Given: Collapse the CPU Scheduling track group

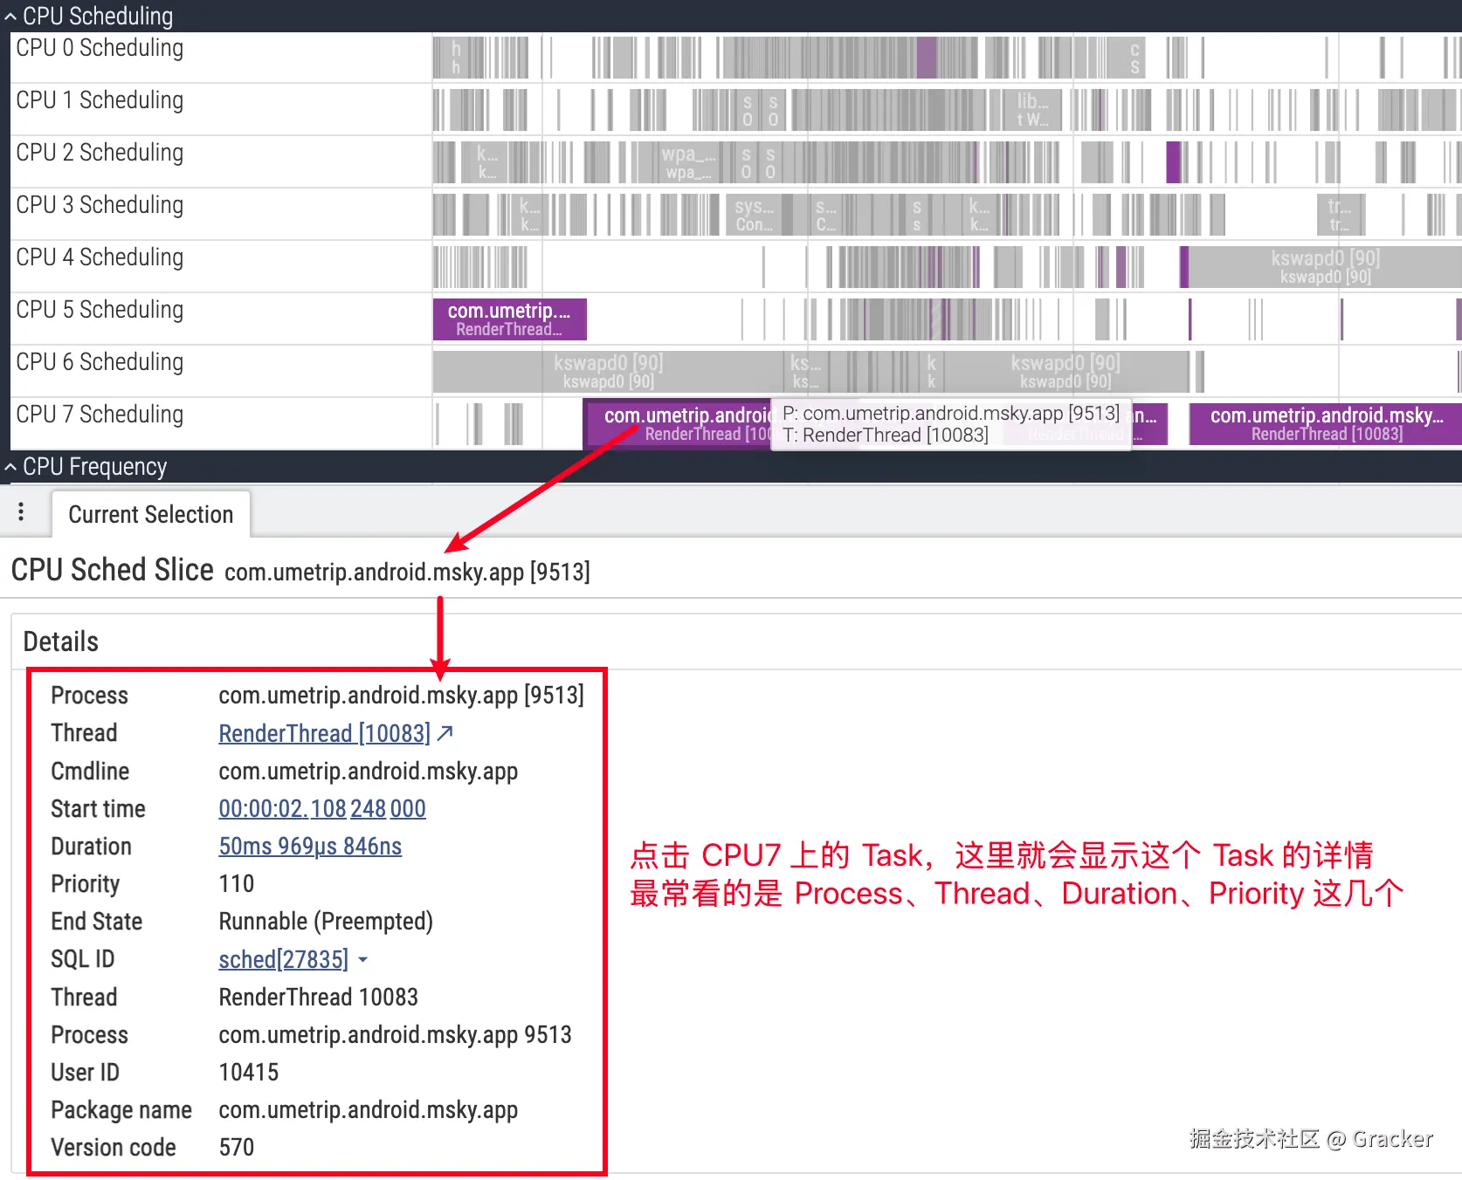Looking at the screenshot, I should pos(11,17).
